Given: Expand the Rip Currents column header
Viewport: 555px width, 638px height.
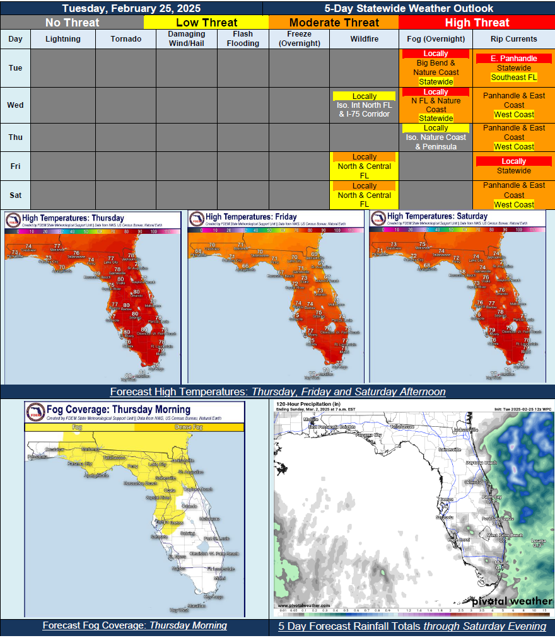Looking at the screenshot, I should [x=513, y=38].
